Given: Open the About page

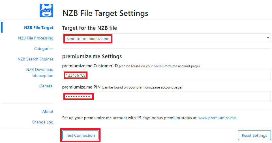Looking at the screenshot, I should click(x=48, y=112).
